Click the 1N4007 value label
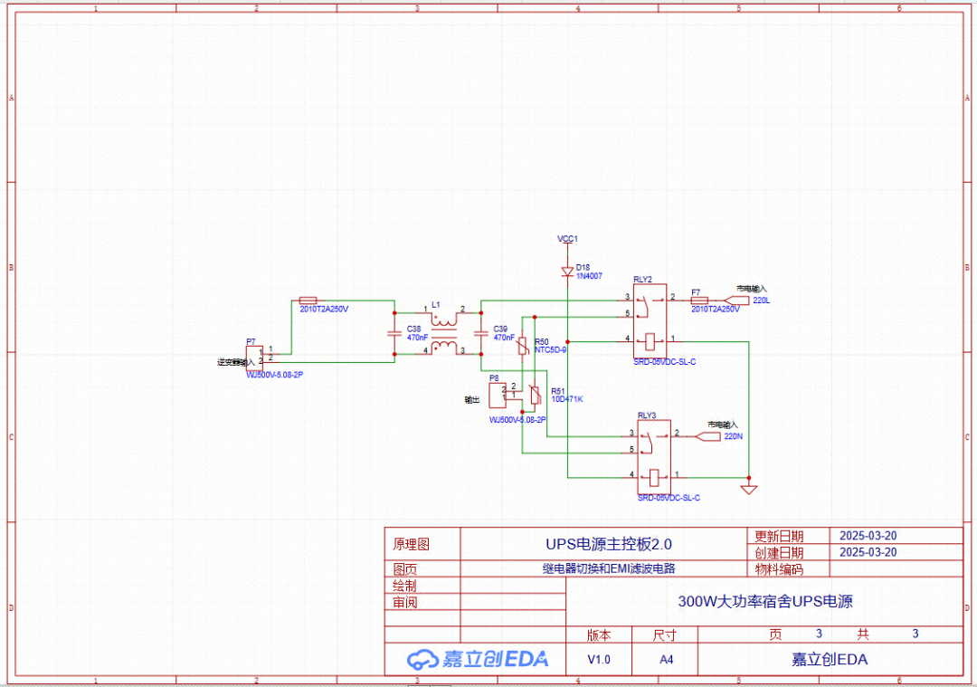The width and height of the screenshot is (977, 687). pos(589,276)
